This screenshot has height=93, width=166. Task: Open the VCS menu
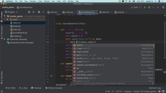coord(64,1)
